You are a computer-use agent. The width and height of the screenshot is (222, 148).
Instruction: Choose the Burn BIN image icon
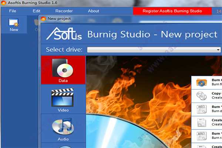click(x=202, y=136)
